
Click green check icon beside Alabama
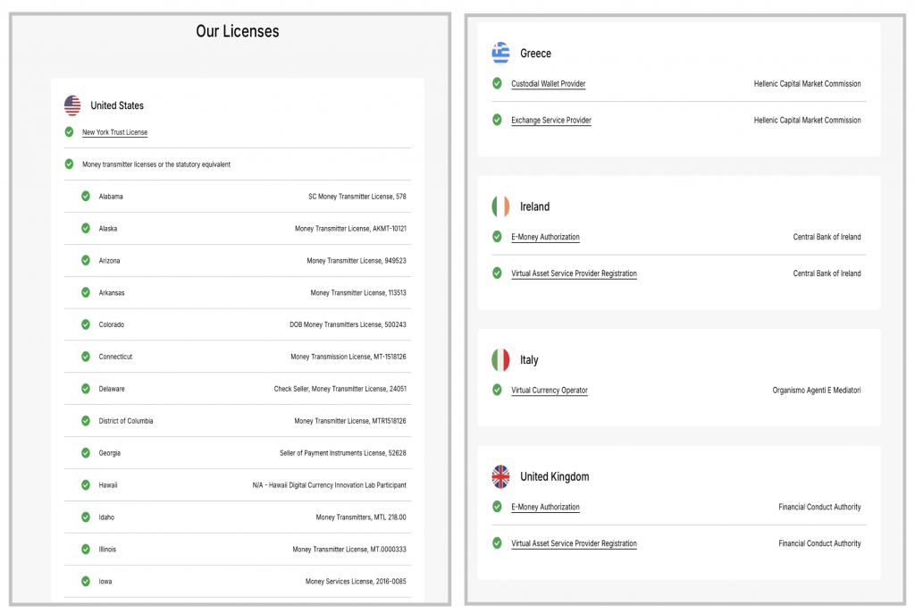(86, 196)
